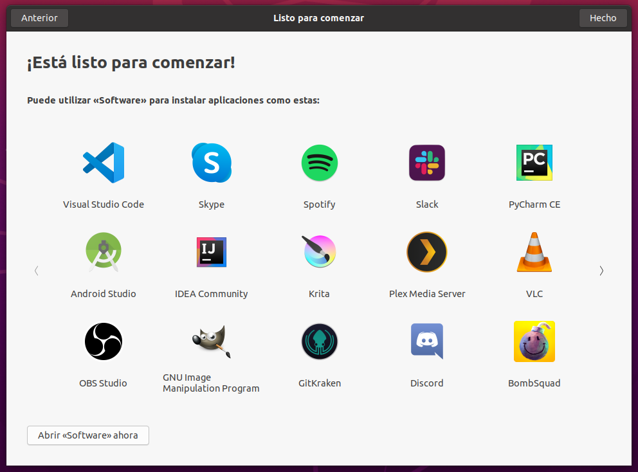Show the next page of apps
The image size is (638, 472).
pos(601,271)
